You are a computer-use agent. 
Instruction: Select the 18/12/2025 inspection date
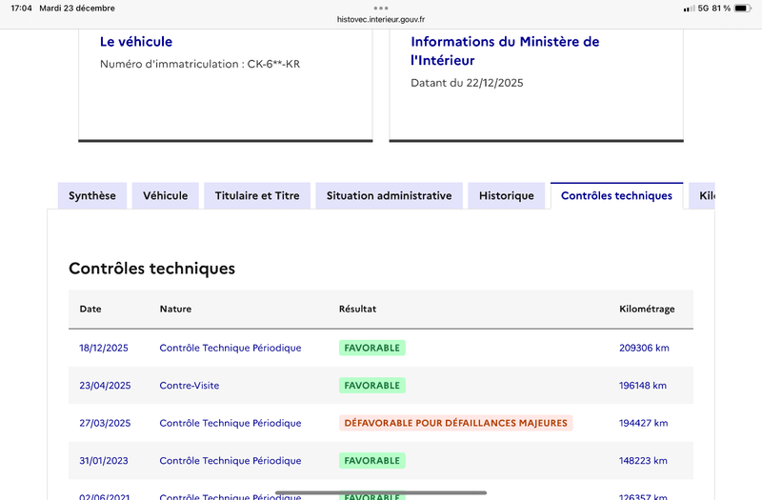104,348
